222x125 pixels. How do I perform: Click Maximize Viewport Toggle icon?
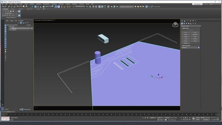(x=218, y=120)
